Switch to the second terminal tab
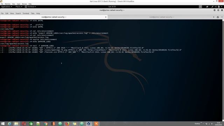Viewport: 224px width, 126px height. 162,17
